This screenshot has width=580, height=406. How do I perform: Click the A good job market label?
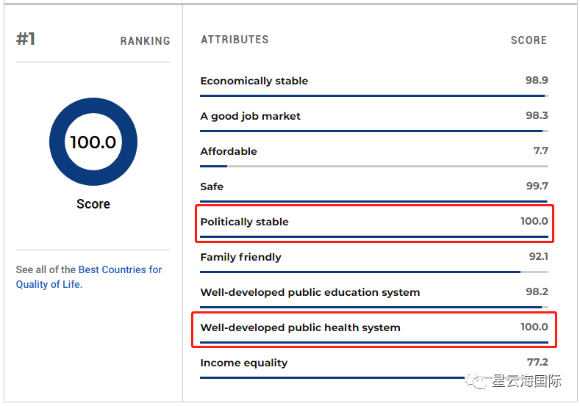250,116
